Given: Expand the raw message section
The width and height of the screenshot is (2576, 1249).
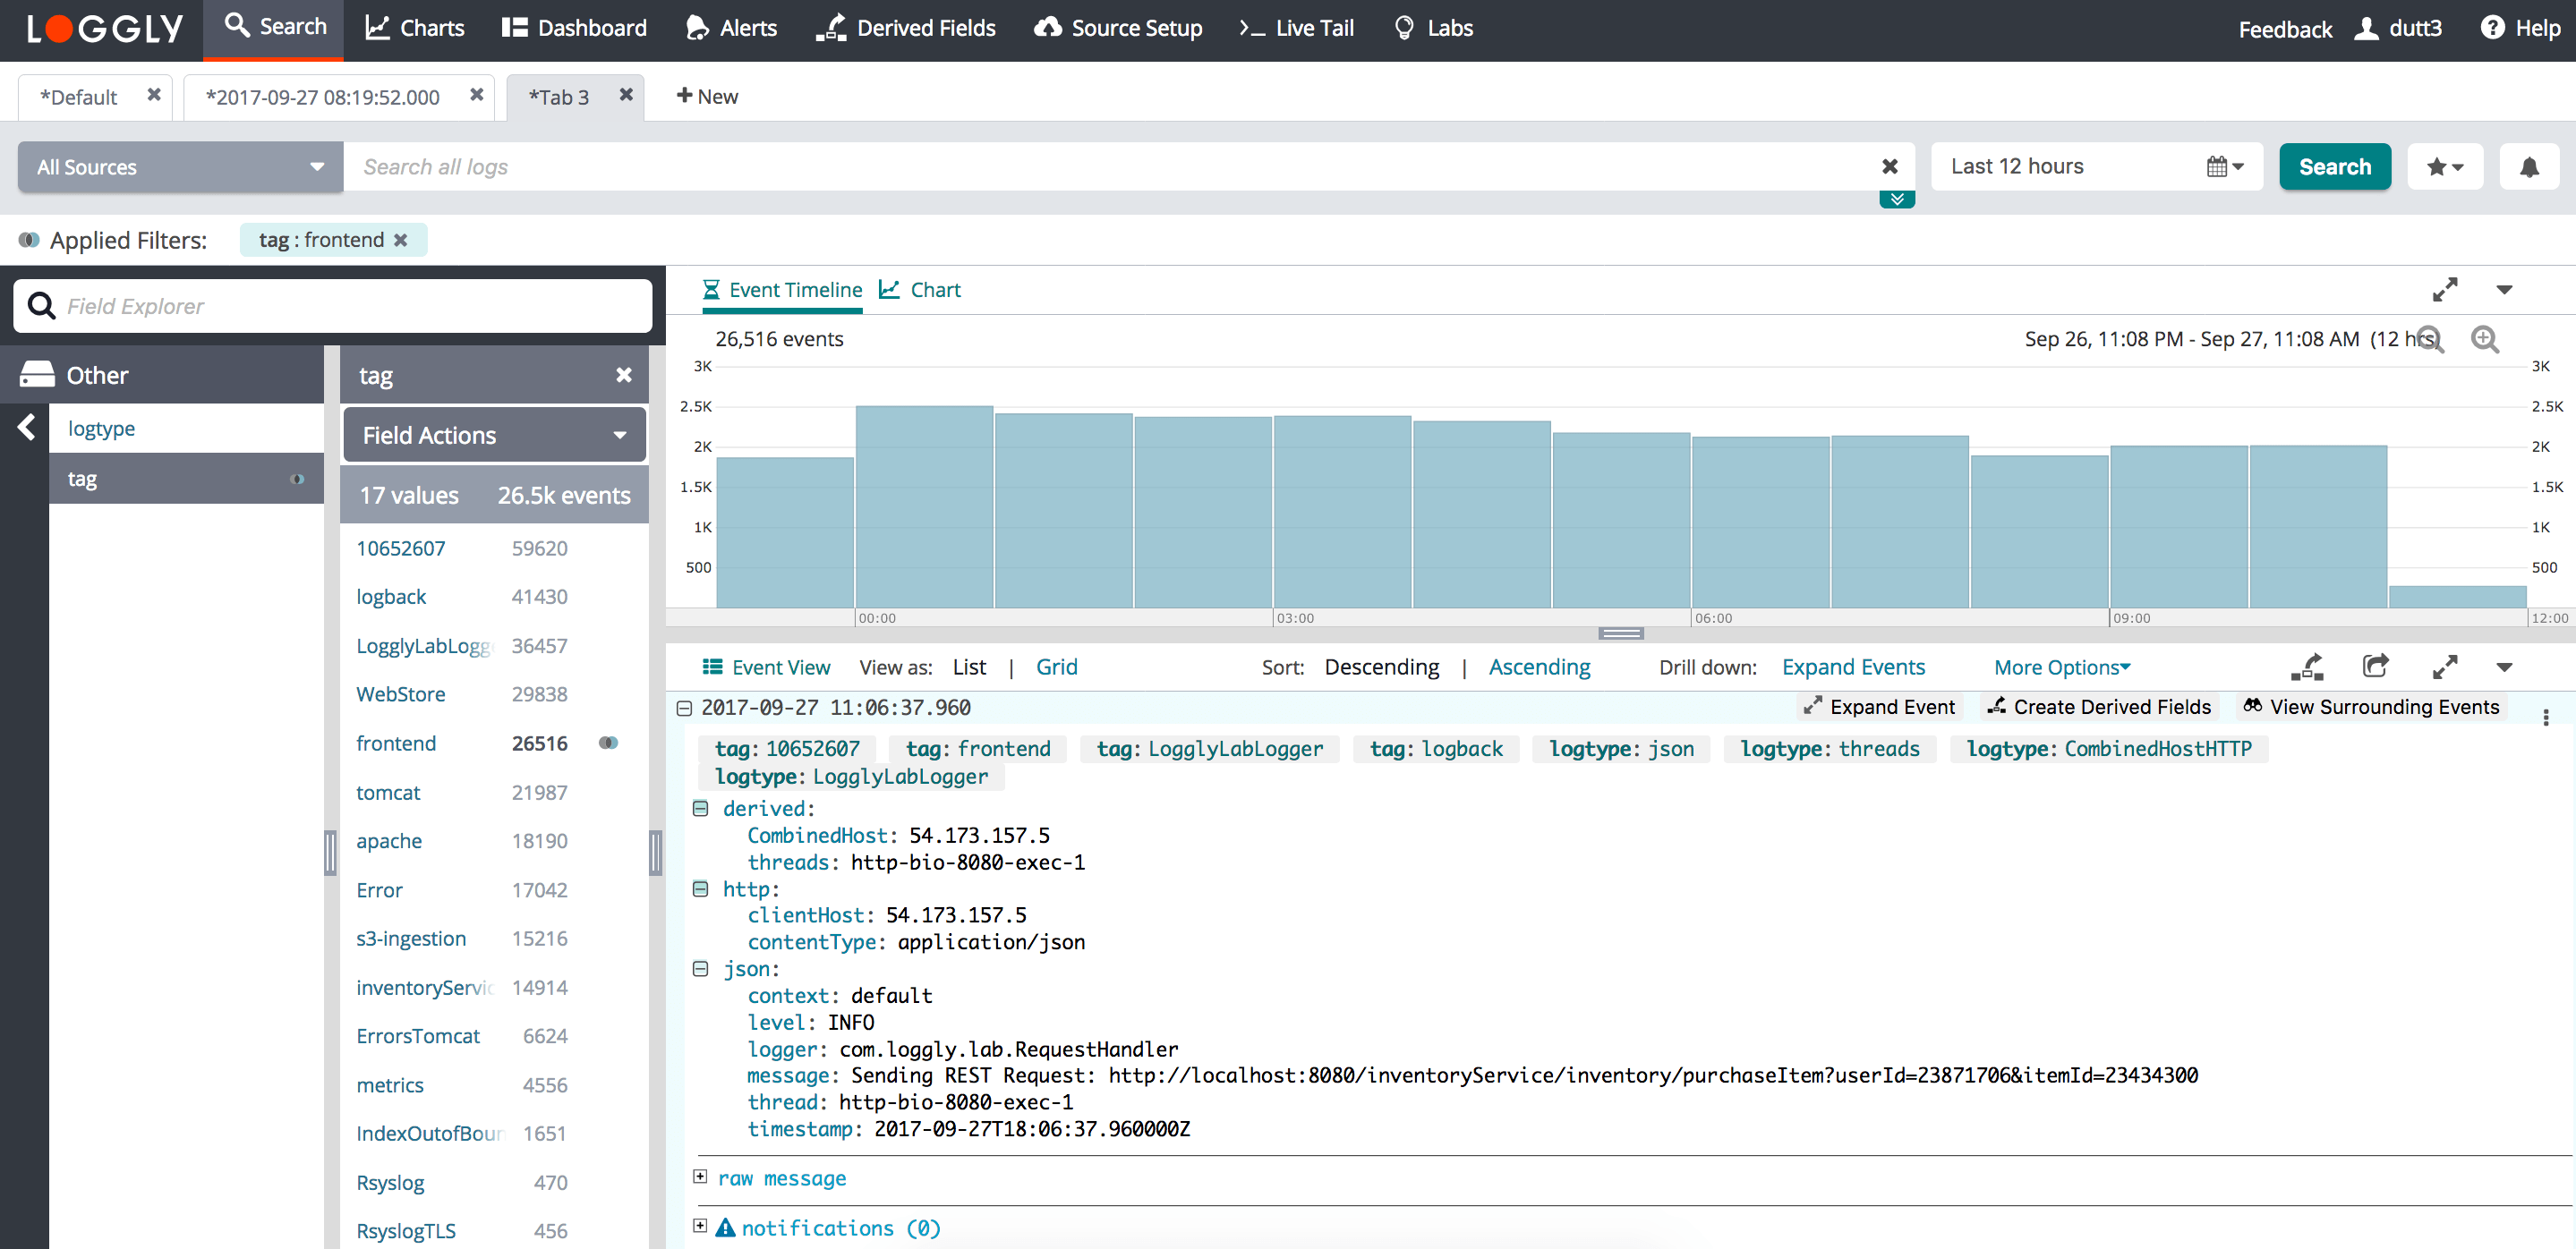Looking at the screenshot, I should pyautogui.click(x=700, y=1177).
